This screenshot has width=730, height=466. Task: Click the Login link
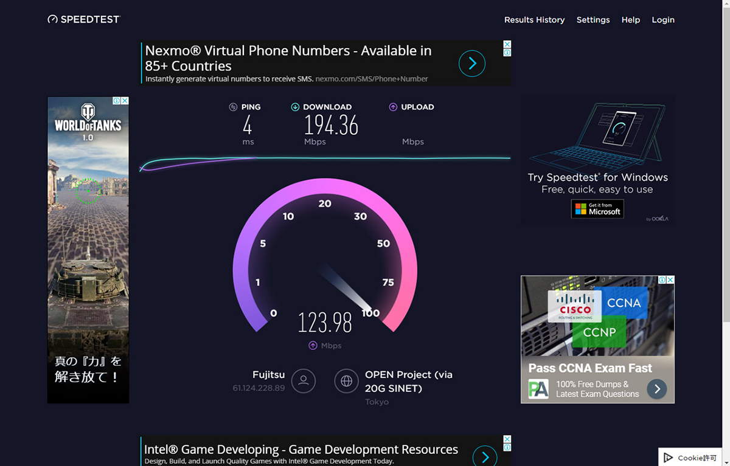coord(663,20)
